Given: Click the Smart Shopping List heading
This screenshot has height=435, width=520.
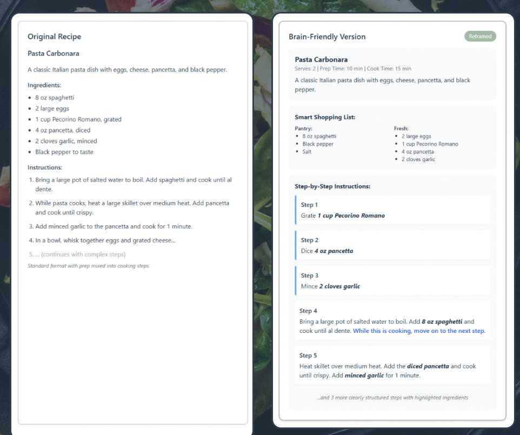Looking at the screenshot, I should [325, 117].
